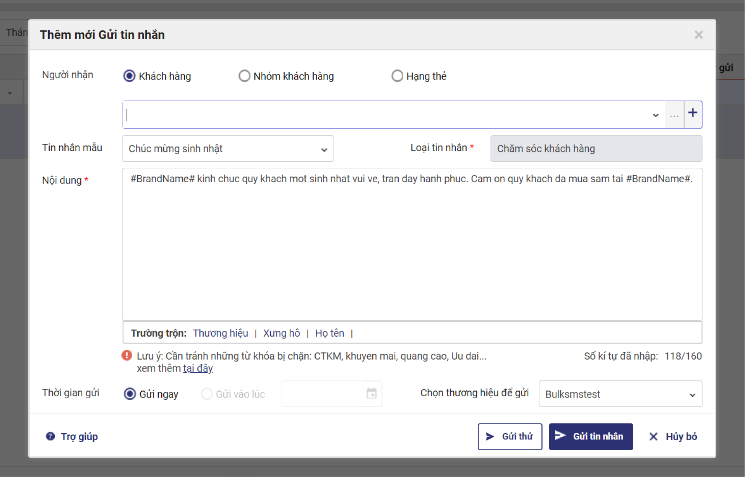745x477 pixels.
Task: Choose the Hạng thẻ recipient option
Action: click(397, 76)
